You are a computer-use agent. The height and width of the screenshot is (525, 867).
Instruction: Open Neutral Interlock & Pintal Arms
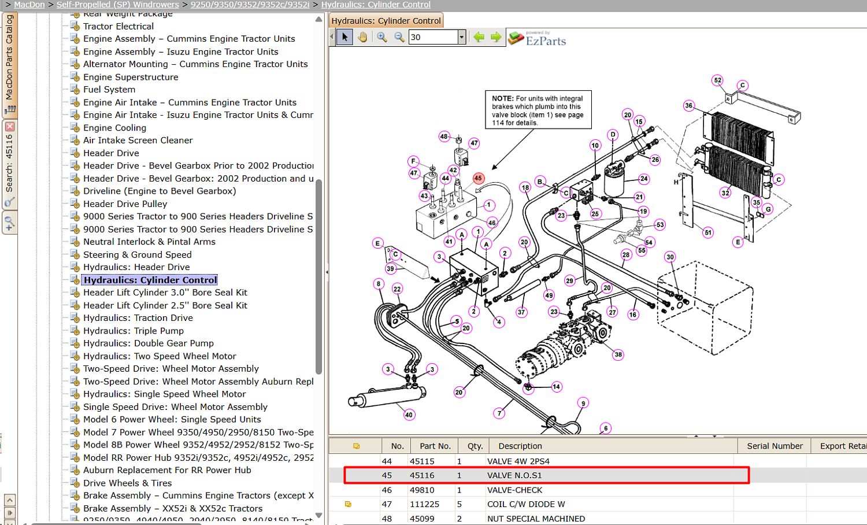coord(149,242)
